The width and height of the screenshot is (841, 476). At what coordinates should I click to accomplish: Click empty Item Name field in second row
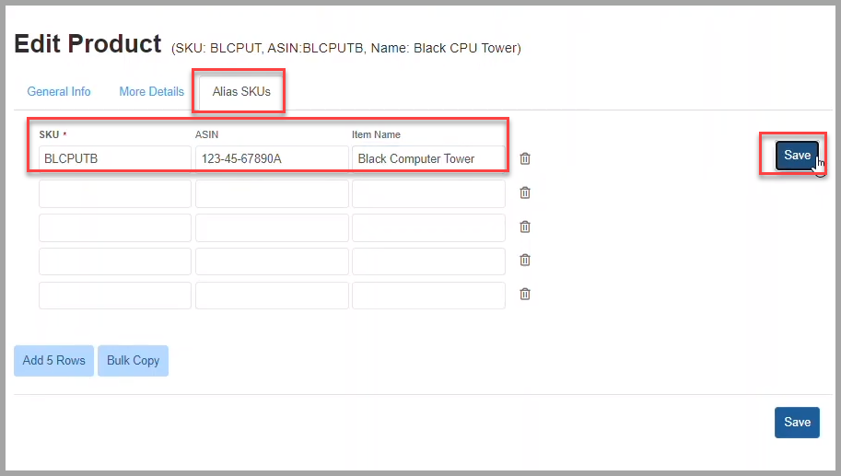click(x=428, y=193)
